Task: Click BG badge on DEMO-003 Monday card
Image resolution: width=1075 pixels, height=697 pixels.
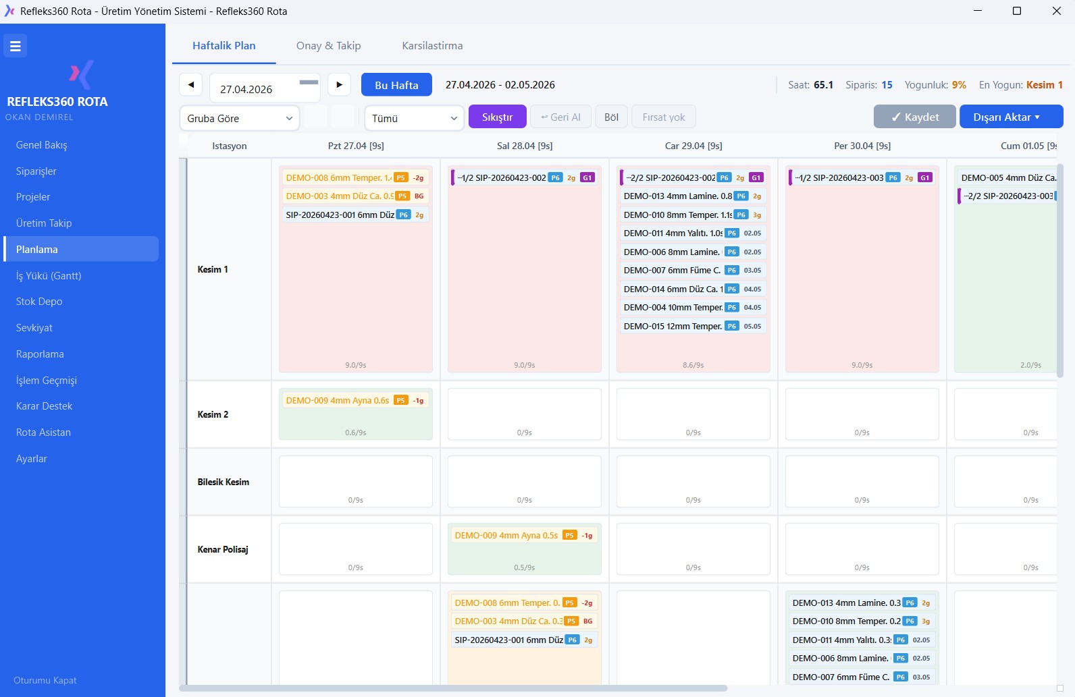Action: click(x=419, y=196)
